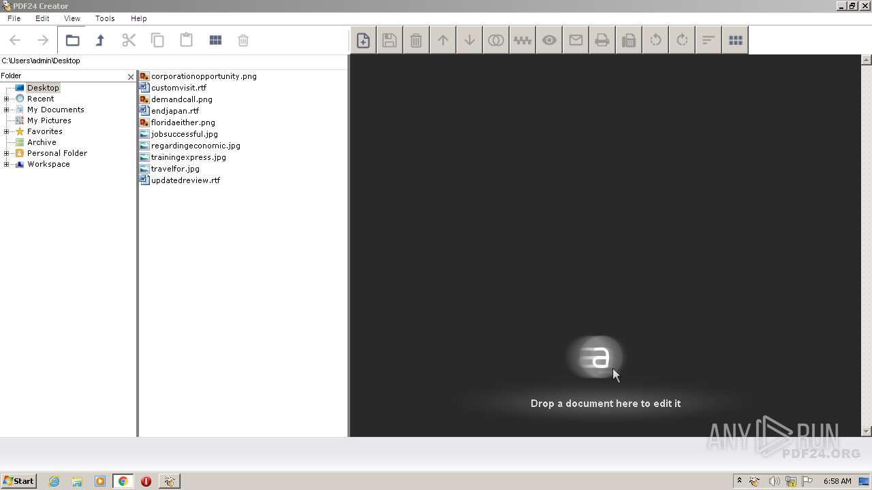Create a new document in the editor
Screen dimensions: 872x490
point(363,40)
